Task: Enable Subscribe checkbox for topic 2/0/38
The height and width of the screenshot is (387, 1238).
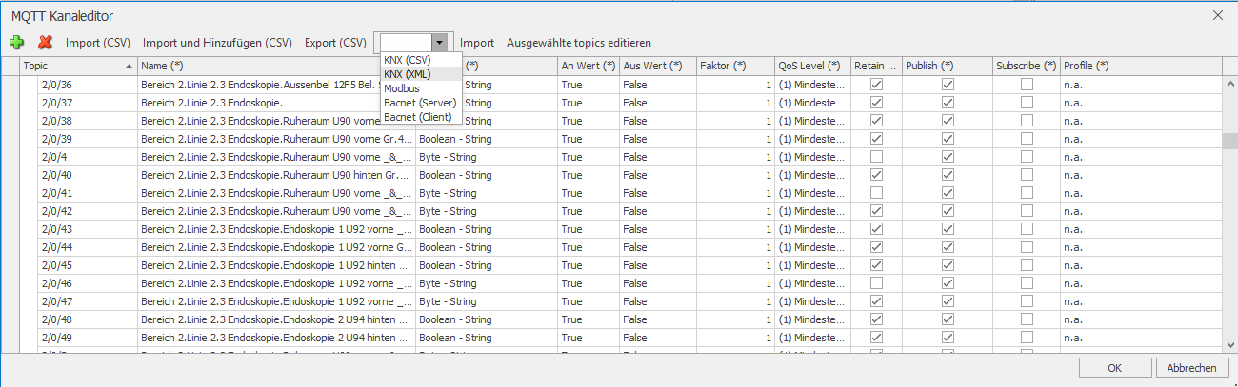Action: [1027, 121]
